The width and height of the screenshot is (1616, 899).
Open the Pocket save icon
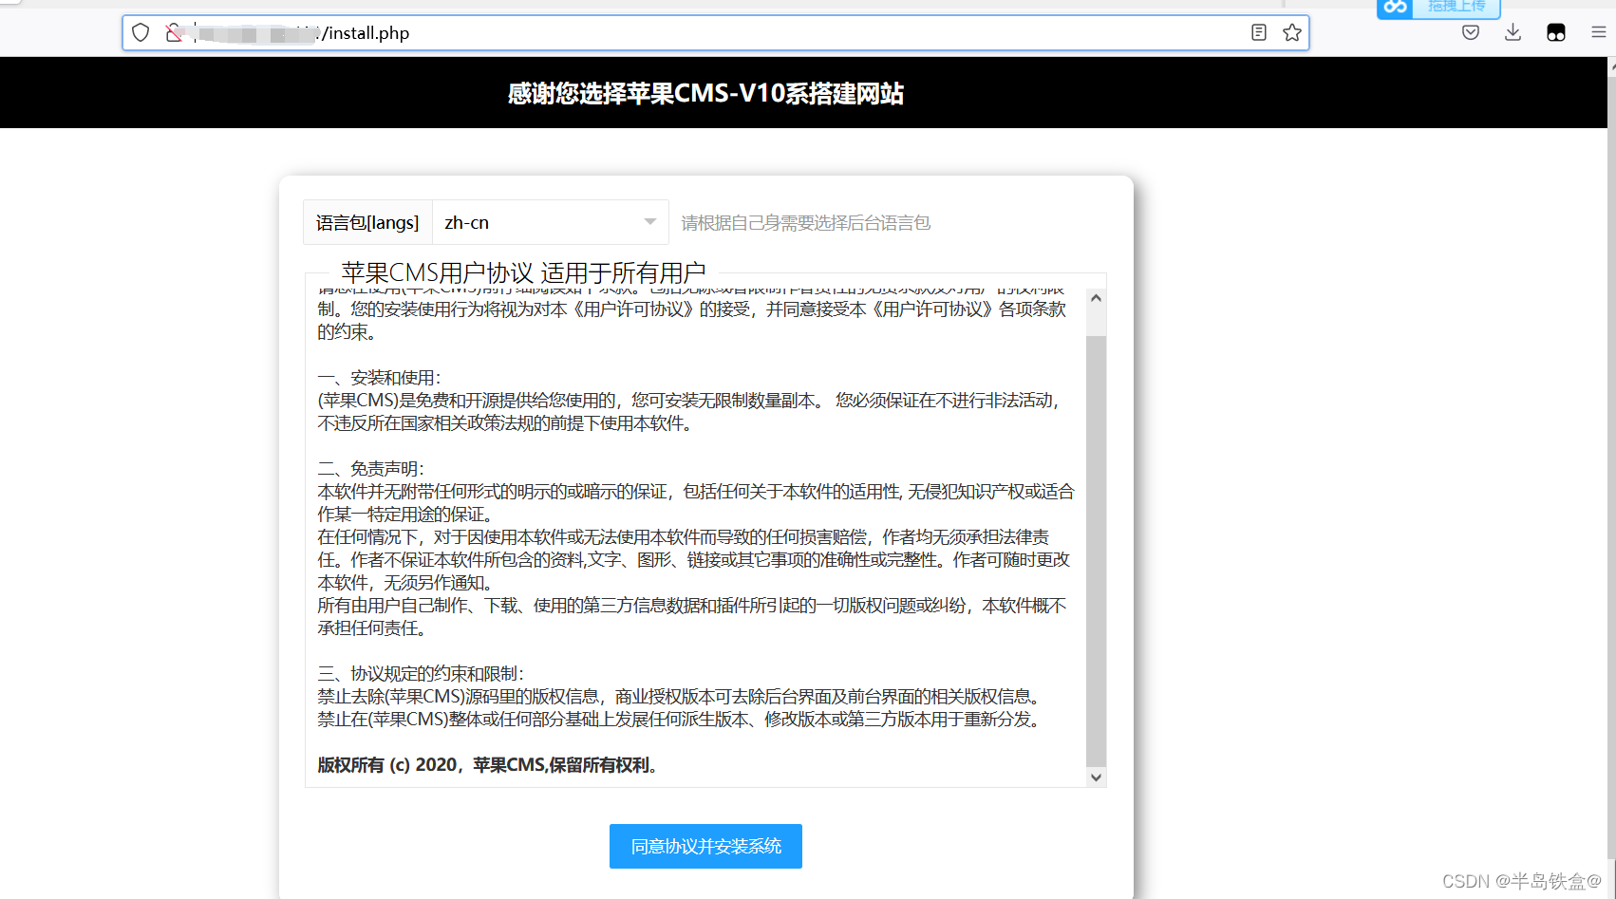coord(1471,32)
